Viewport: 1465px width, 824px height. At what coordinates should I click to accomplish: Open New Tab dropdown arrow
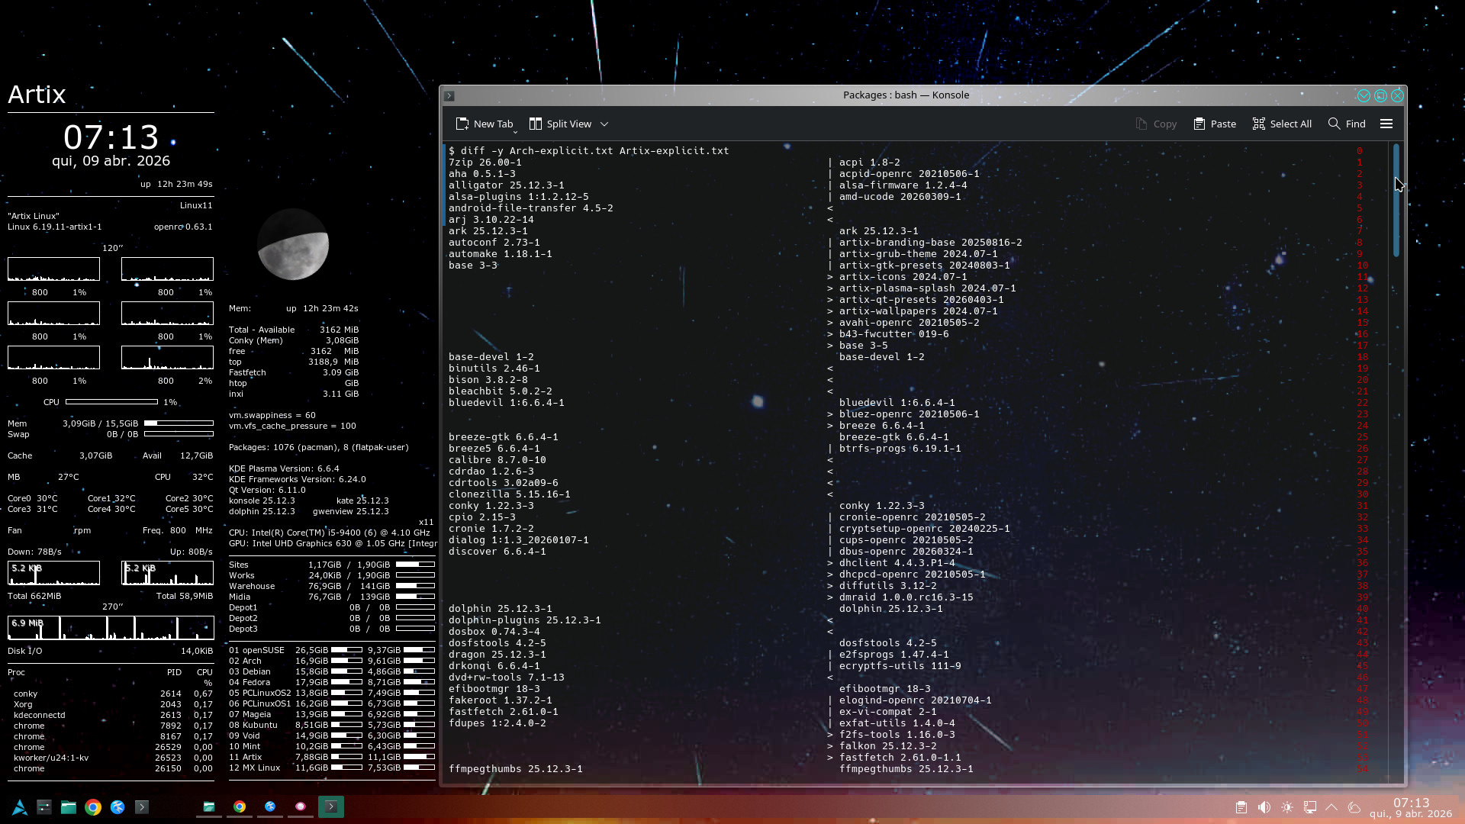coord(516,131)
